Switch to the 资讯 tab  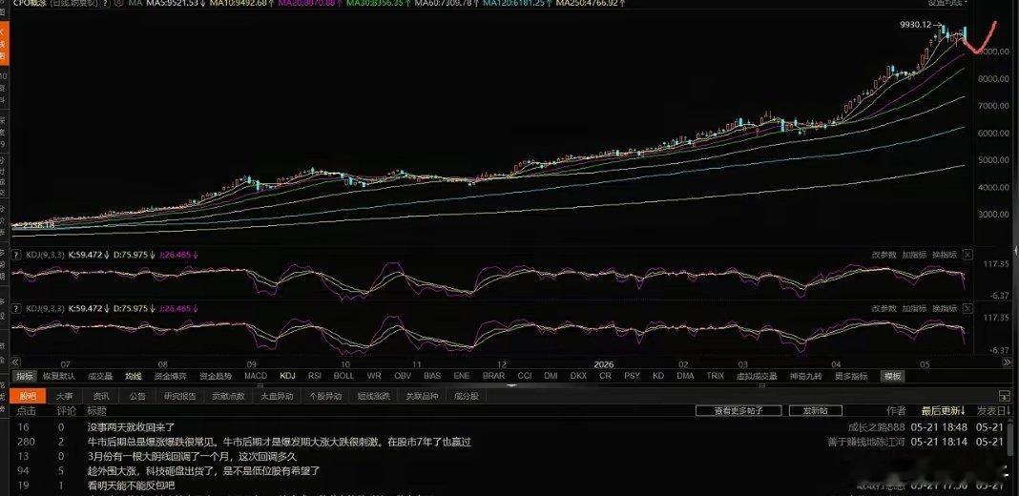101,395
